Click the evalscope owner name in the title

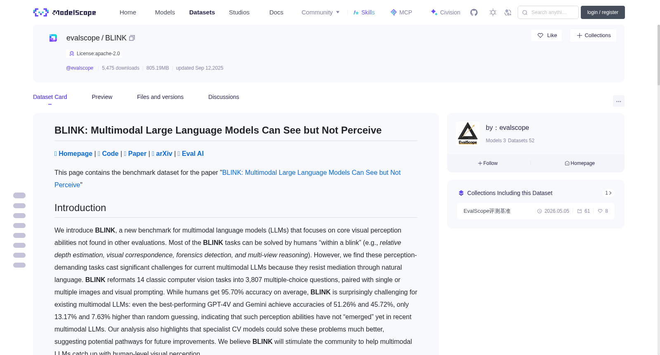pos(83,38)
